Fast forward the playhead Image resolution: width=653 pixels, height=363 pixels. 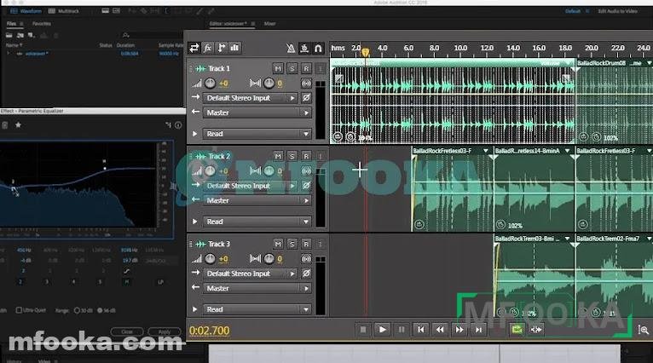click(x=459, y=330)
